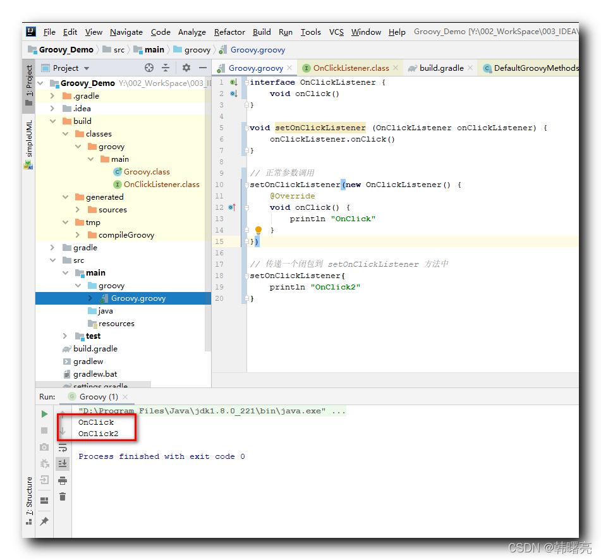Image resolution: width=601 pixels, height=560 pixels.
Task: Click the trash clear-all icon in Run panel
Action: coord(63,497)
